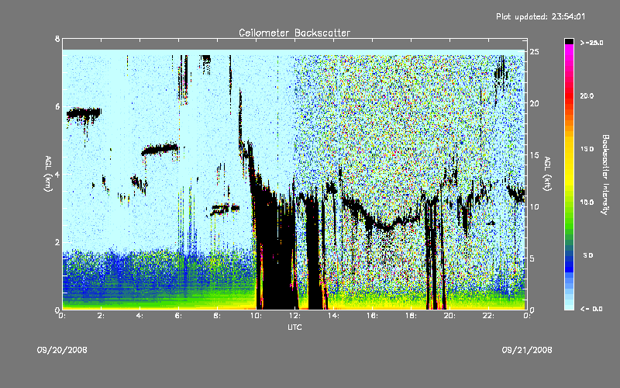Click the right 'AGL (kft)' axis label
Image resolution: width=620 pixels, height=388 pixels.
point(547,174)
